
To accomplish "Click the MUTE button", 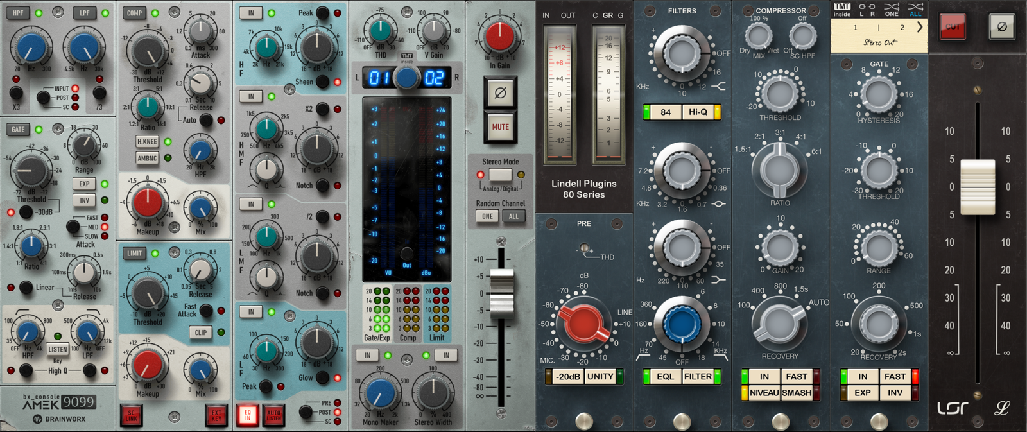I will 500,127.
